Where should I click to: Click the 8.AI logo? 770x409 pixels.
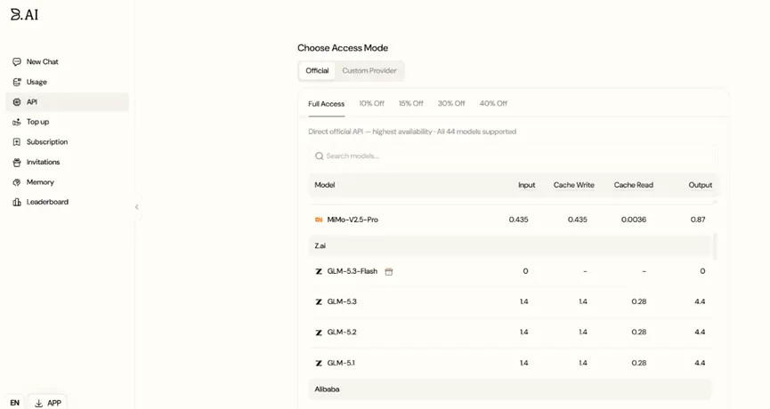[x=25, y=15]
